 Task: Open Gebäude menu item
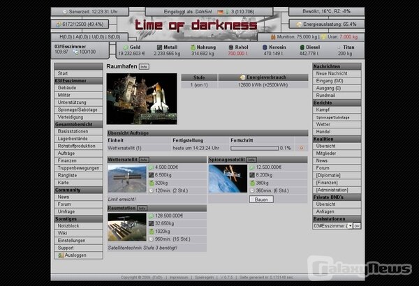pyautogui.click(x=78, y=88)
